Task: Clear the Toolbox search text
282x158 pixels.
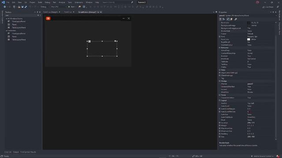Action: pyautogui.click(x=38, y=15)
